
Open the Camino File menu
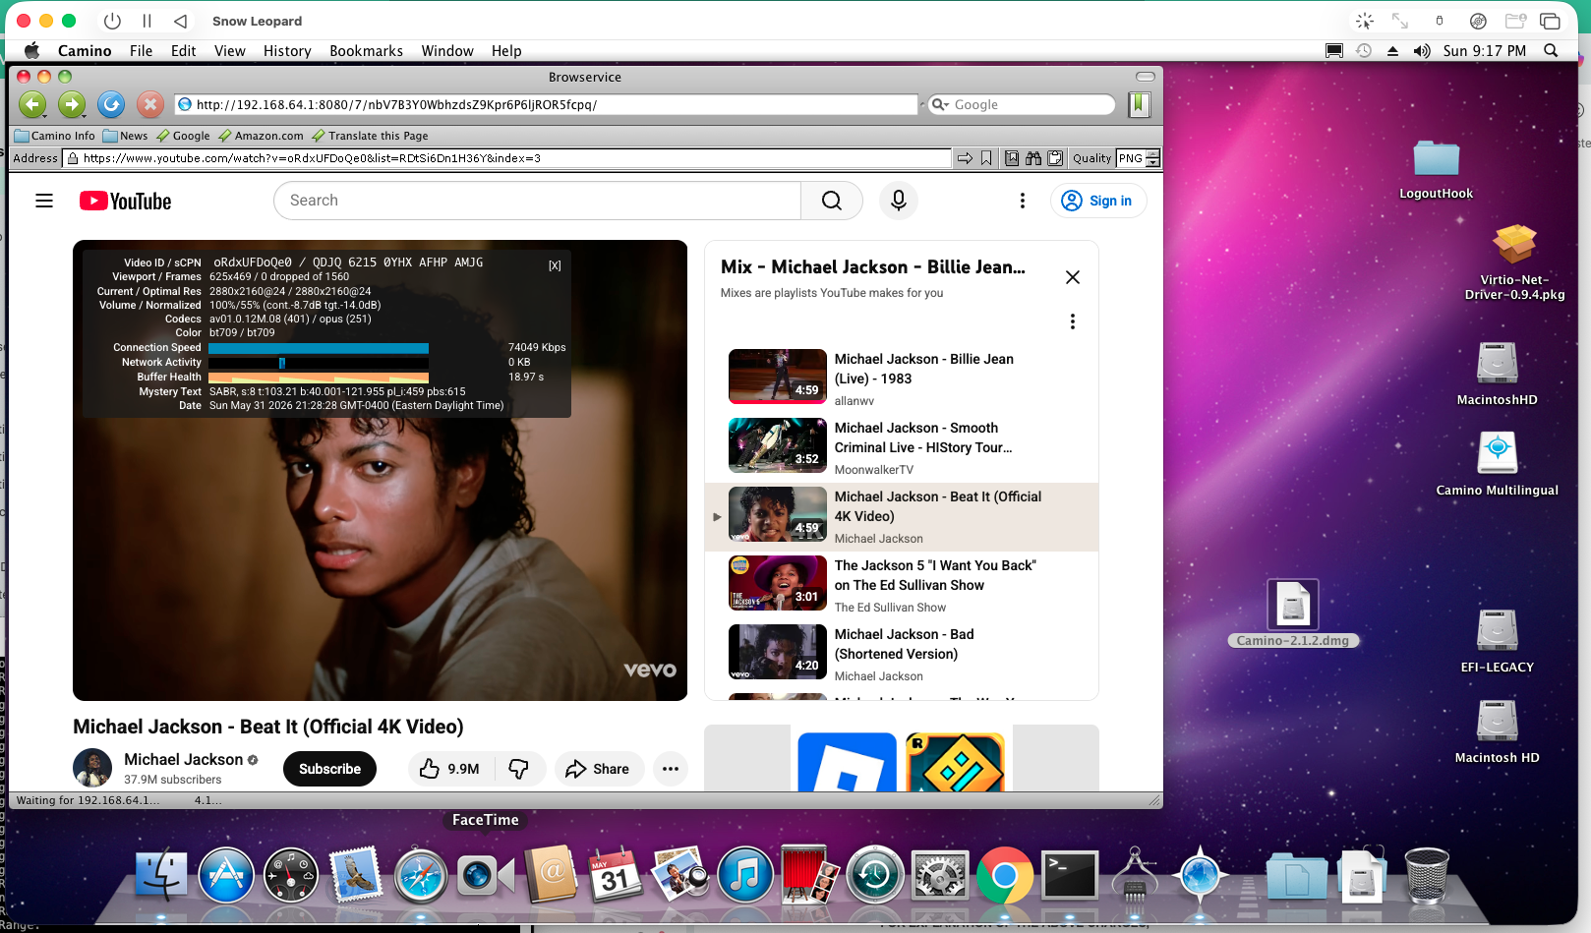click(x=141, y=50)
